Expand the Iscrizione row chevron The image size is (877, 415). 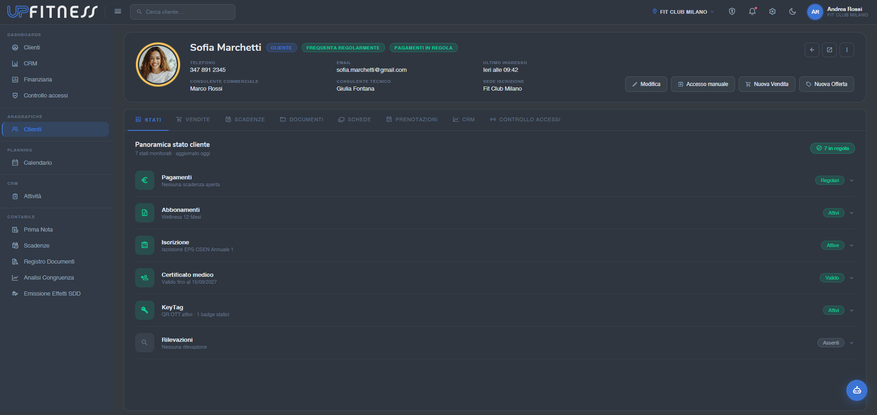[x=851, y=246]
